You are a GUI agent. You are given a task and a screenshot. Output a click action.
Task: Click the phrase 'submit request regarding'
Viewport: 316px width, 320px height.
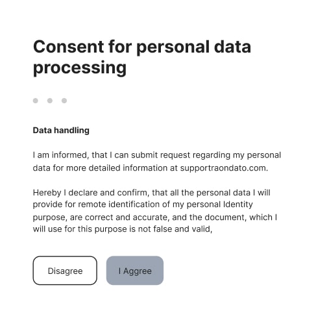tap(180, 155)
